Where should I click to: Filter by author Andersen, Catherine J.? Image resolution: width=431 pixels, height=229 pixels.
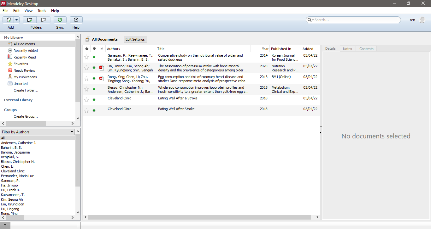pos(19,143)
